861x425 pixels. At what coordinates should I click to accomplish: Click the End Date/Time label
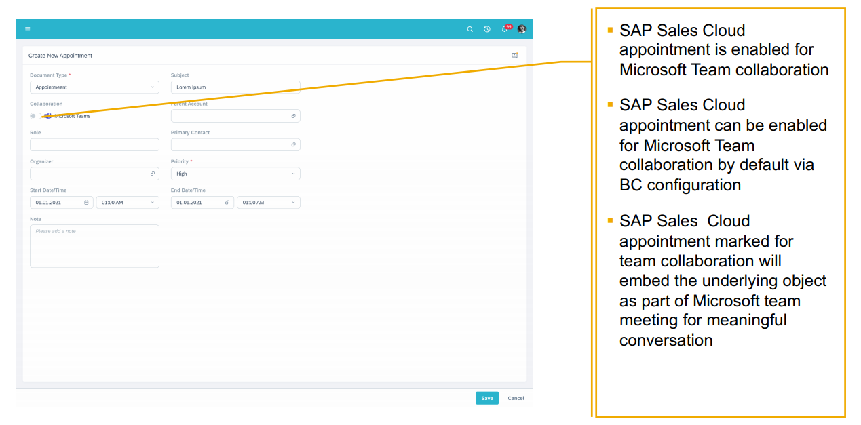click(x=188, y=190)
